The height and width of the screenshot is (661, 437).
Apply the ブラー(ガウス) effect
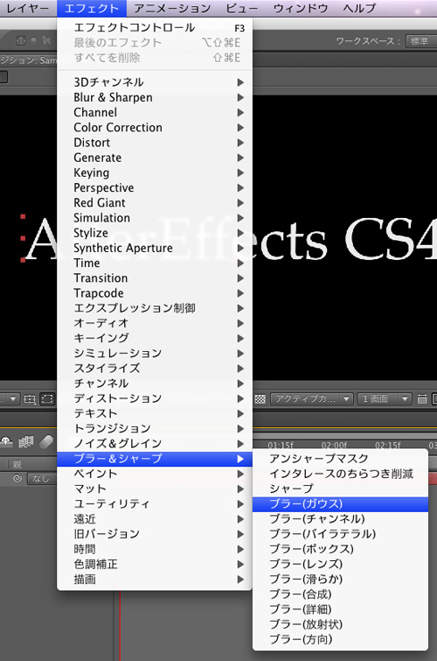[x=340, y=503]
